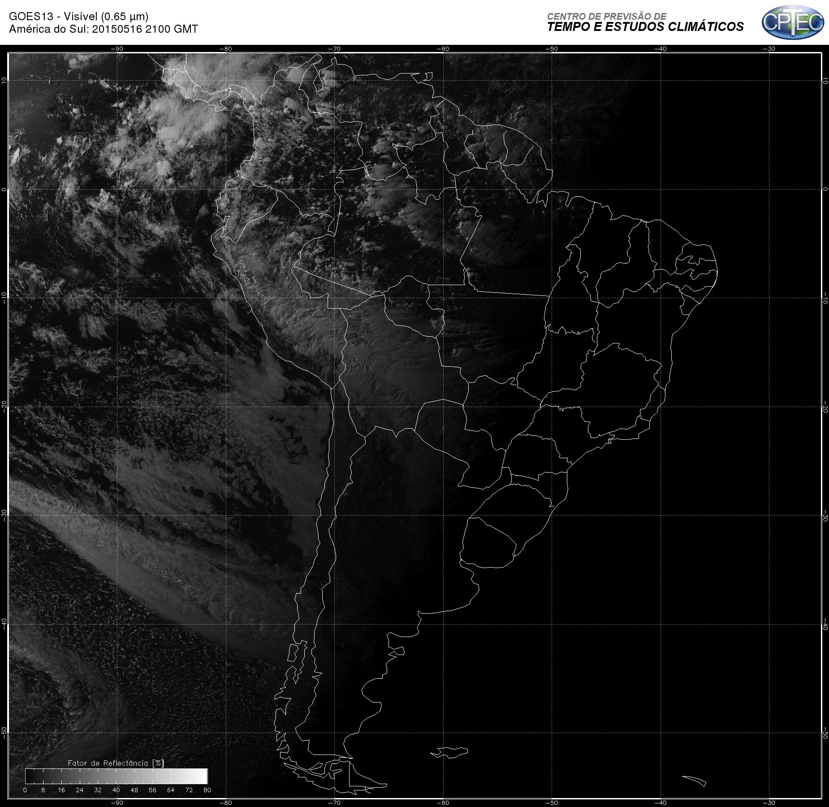This screenshot has width=829, height=807.
Task: Click the reflectance grayscale color bar
Action: tap(117, 776)
